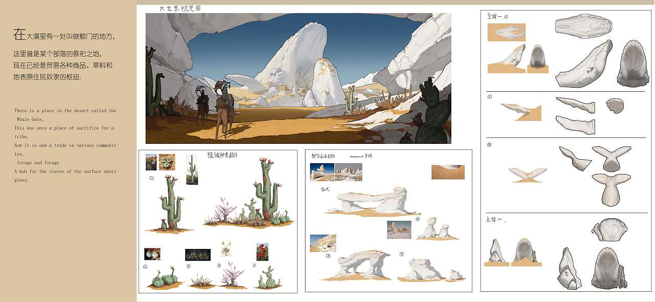Select the Chinese line '地表原住民奴隶的枢纽'
The height and width of the screenshot is (302, 655).
pyautogui.click(x=47, y=77)
